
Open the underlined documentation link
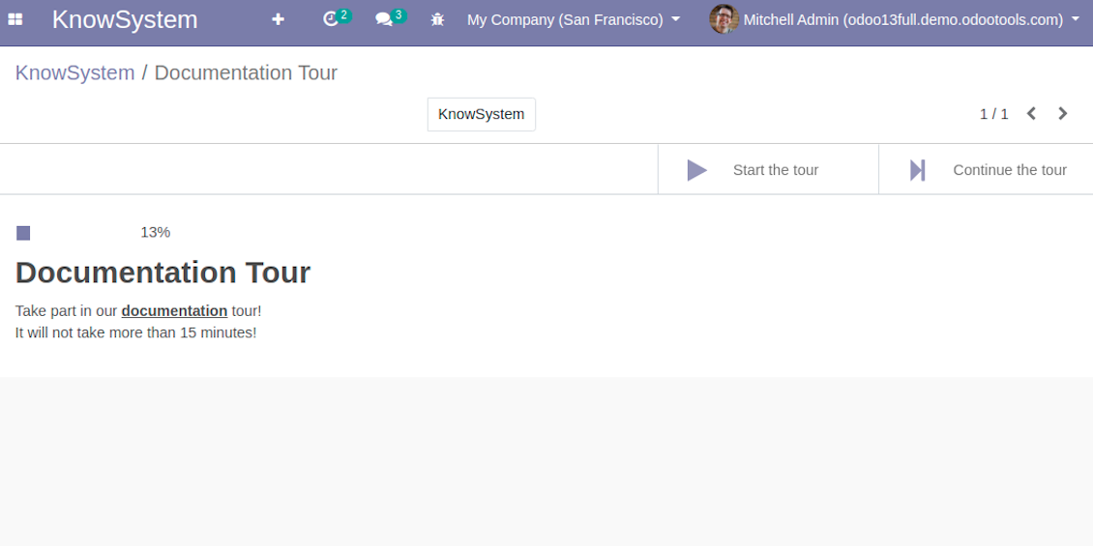pyautogui.click(x=174, y=310)
